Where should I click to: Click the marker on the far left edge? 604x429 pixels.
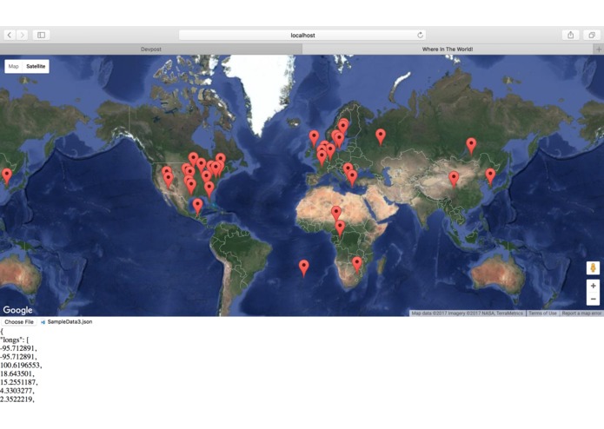point(7,176)
